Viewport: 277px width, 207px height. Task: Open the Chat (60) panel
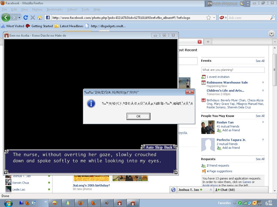[241, 190]
